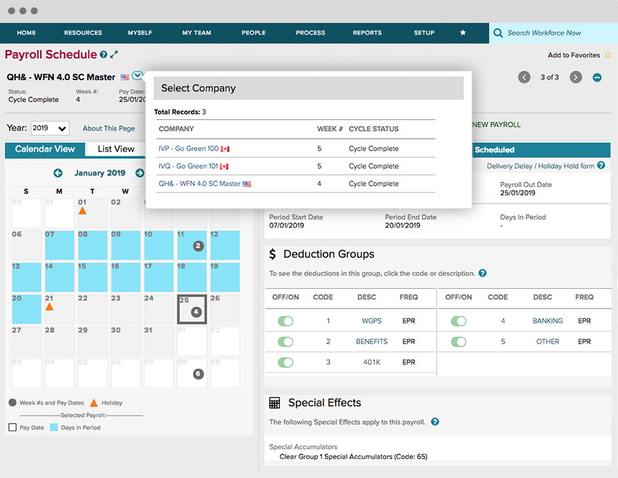Open Deduction Groups help icon

[482, 273]
